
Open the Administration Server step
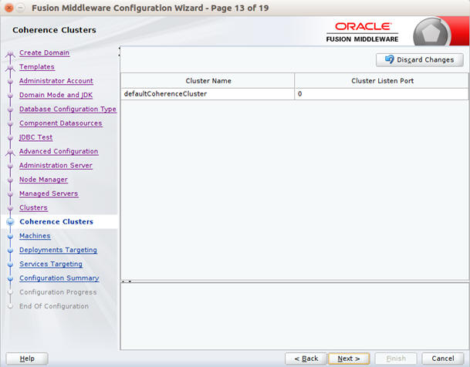tap(56, 165)
